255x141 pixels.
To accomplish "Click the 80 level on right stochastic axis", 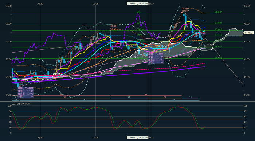I will point(246,111).
